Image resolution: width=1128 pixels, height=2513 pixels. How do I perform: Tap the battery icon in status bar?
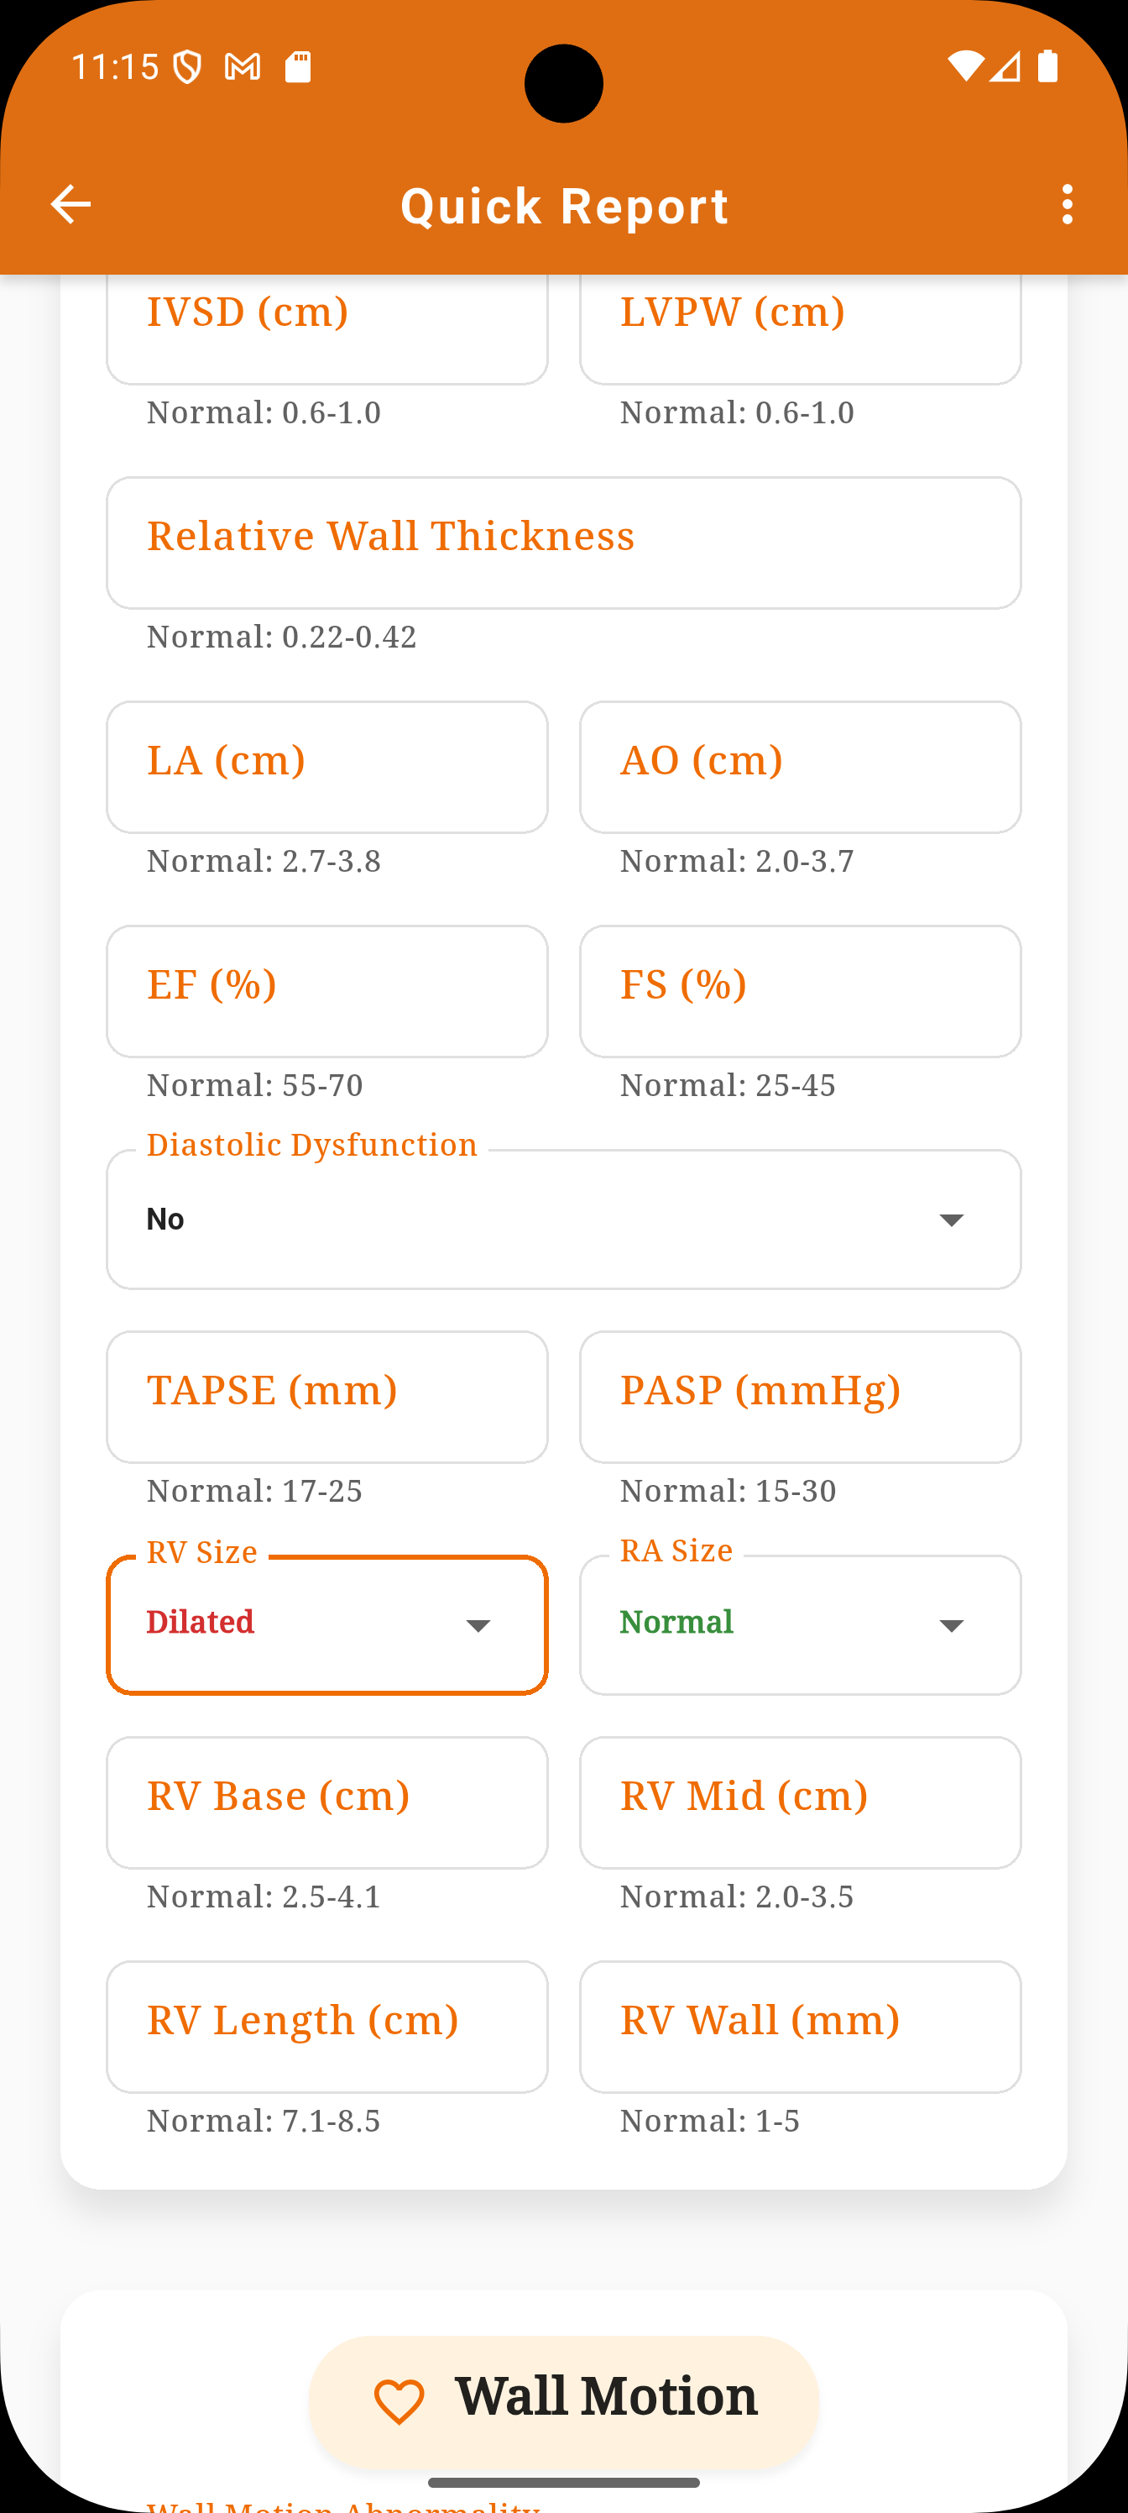[x=1048, y=66]
